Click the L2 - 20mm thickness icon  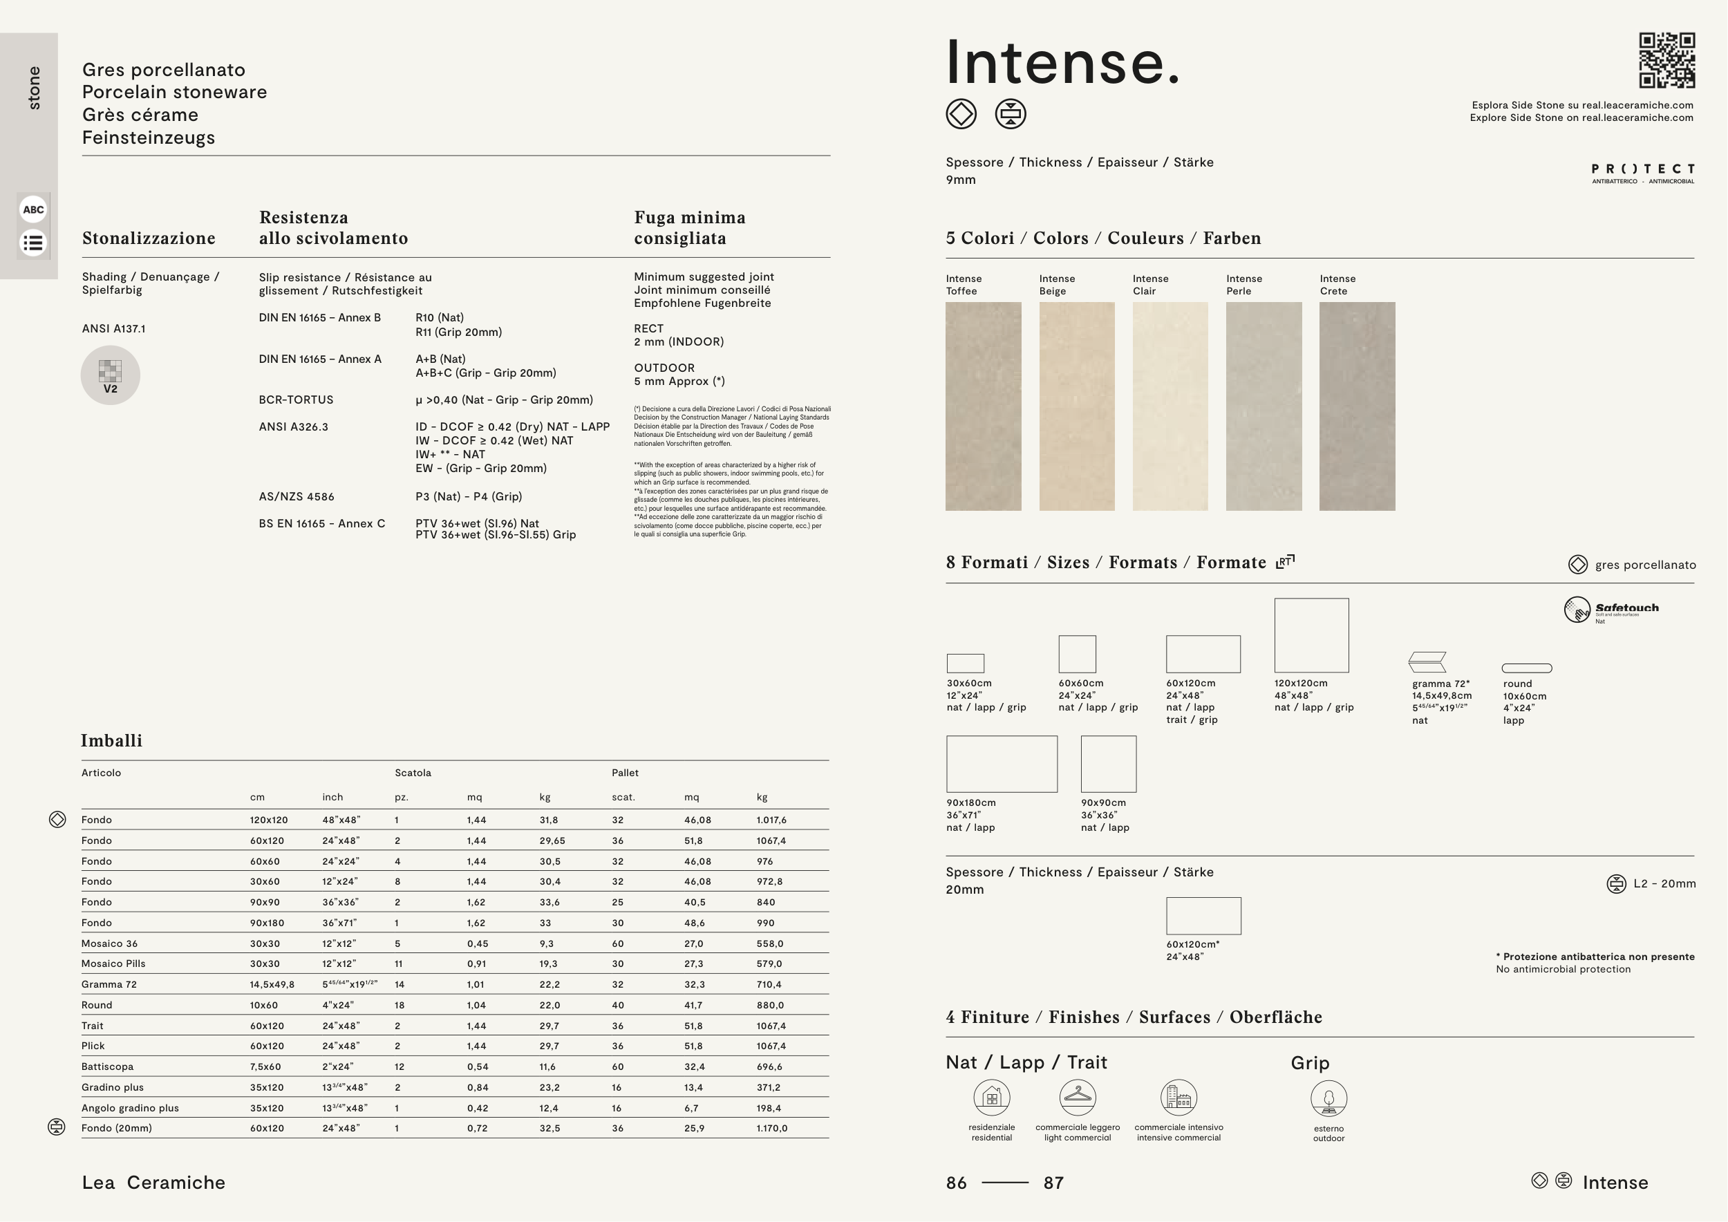(x=1616, y=883)
